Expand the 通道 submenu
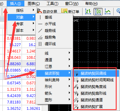The width and height of the screenshot is (120, 111). pos(54,60)
